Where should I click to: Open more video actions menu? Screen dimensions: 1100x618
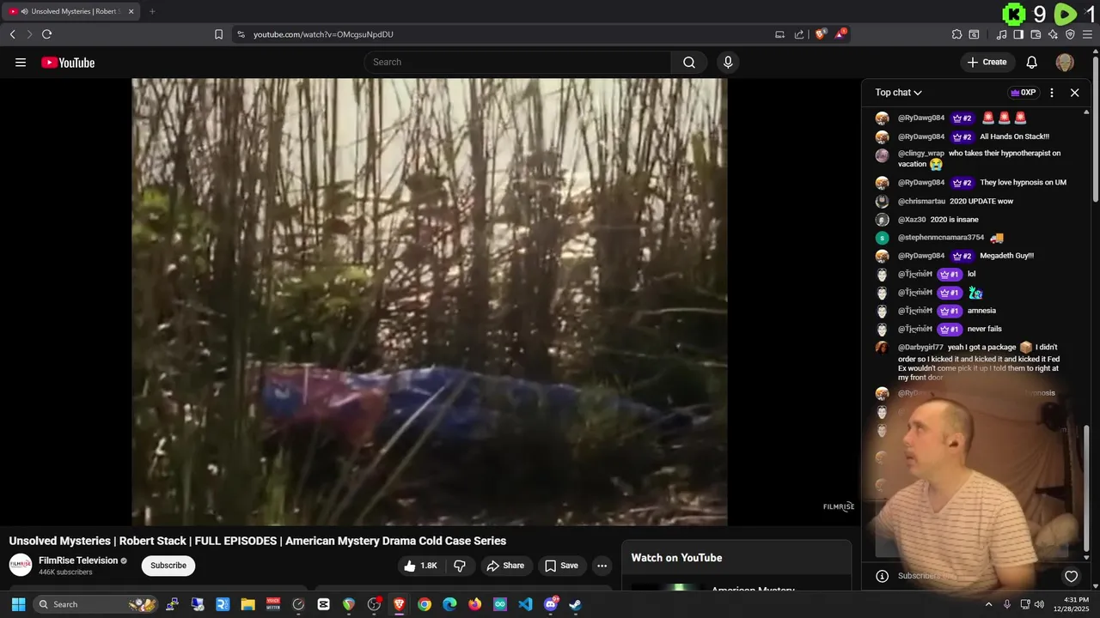coord(602,566)
